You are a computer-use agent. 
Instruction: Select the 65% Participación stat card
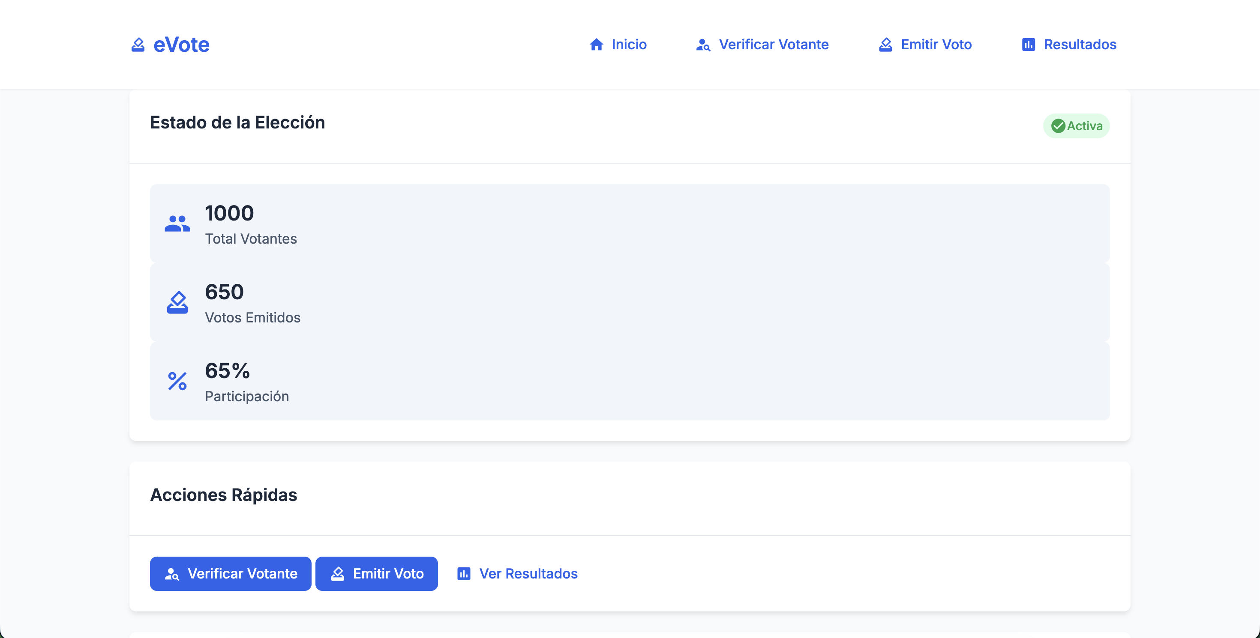coord(630,381)
